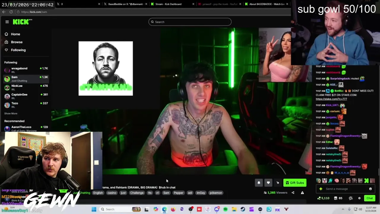Open the emoji picker in chat input

point(370,189)
